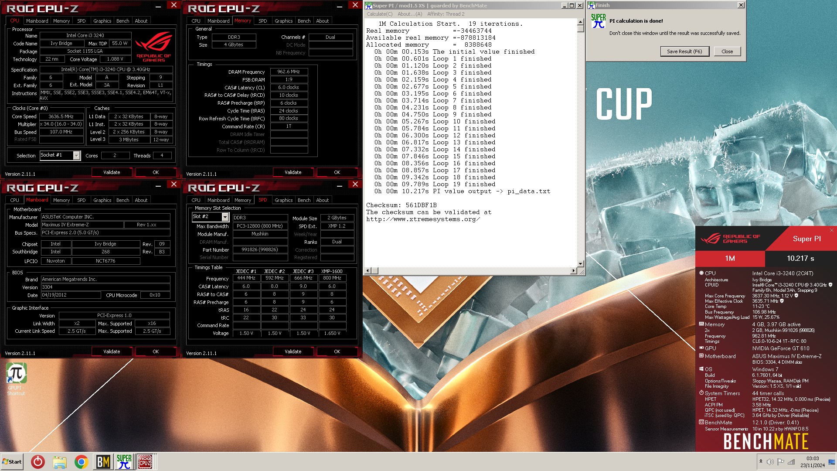The height and width of the screenshot is (471, 837).
Task: Open the network signal tray icon
Action: [791, 462]
